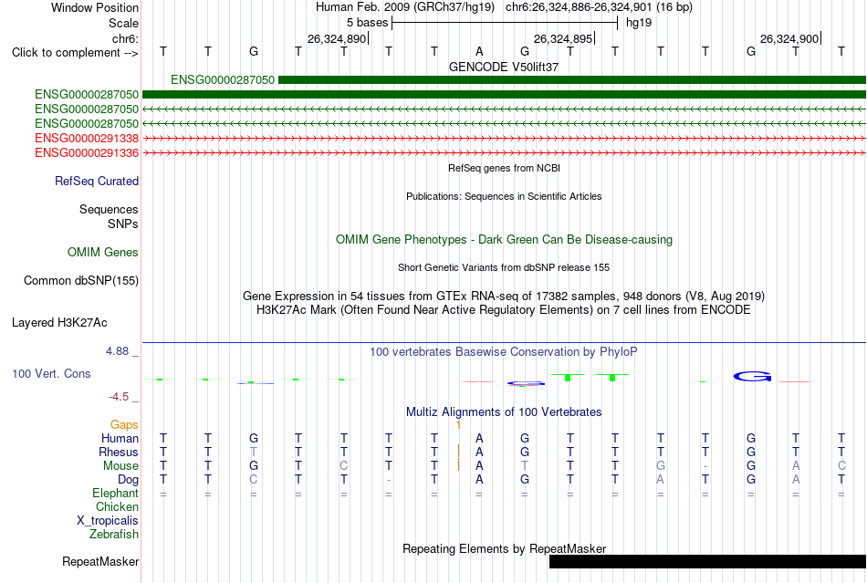The image size is (867, 583).
Task: Click the SNPs track label
Action: tap(123, 224)
